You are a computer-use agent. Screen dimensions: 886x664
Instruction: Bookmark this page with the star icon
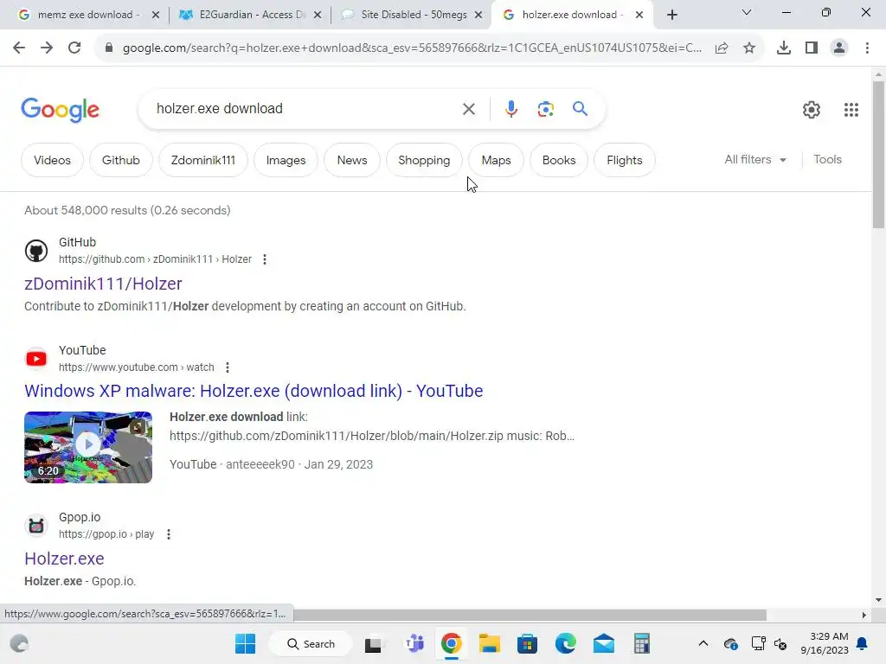tap(749, 48)
